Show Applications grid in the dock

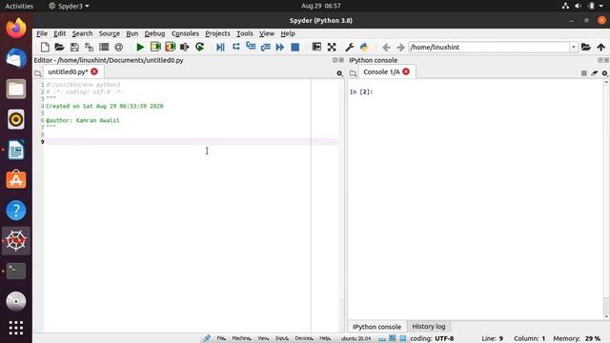click(16, 328)
